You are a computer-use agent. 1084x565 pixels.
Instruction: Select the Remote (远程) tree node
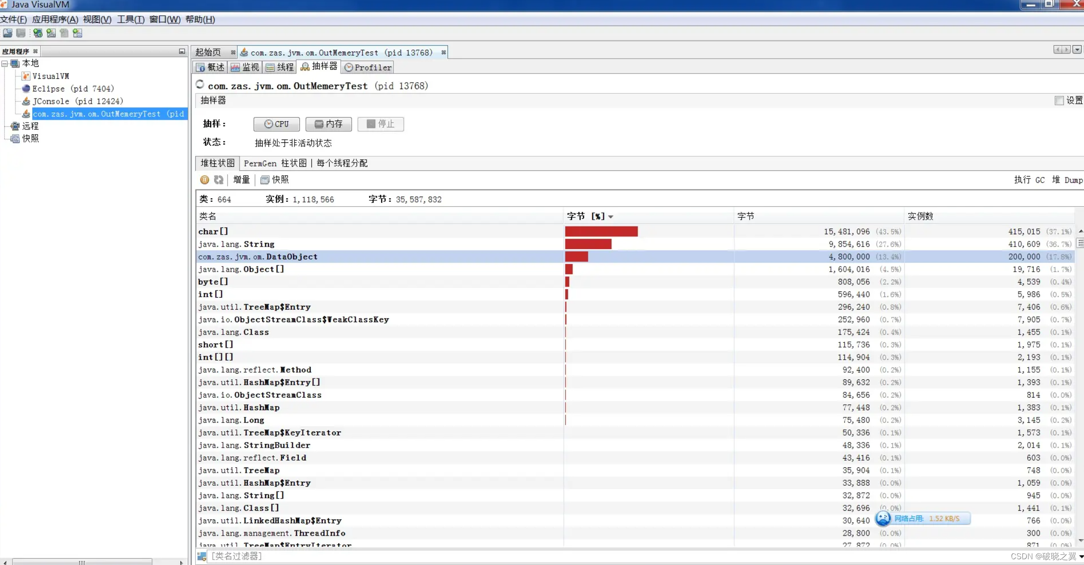tap(30, 126)
